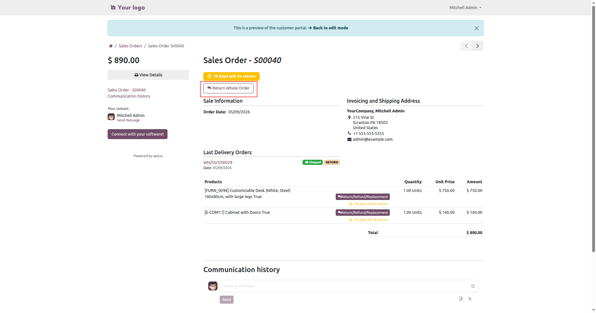Click the RETURN badge on delivery order
This screenshot has height=313, width=596.
332,162
